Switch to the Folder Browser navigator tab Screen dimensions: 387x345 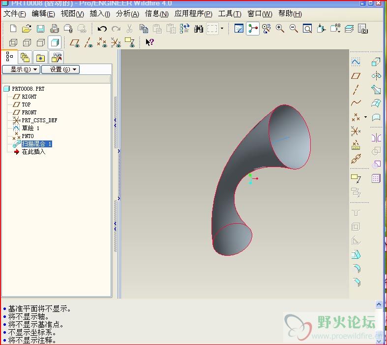25,58
